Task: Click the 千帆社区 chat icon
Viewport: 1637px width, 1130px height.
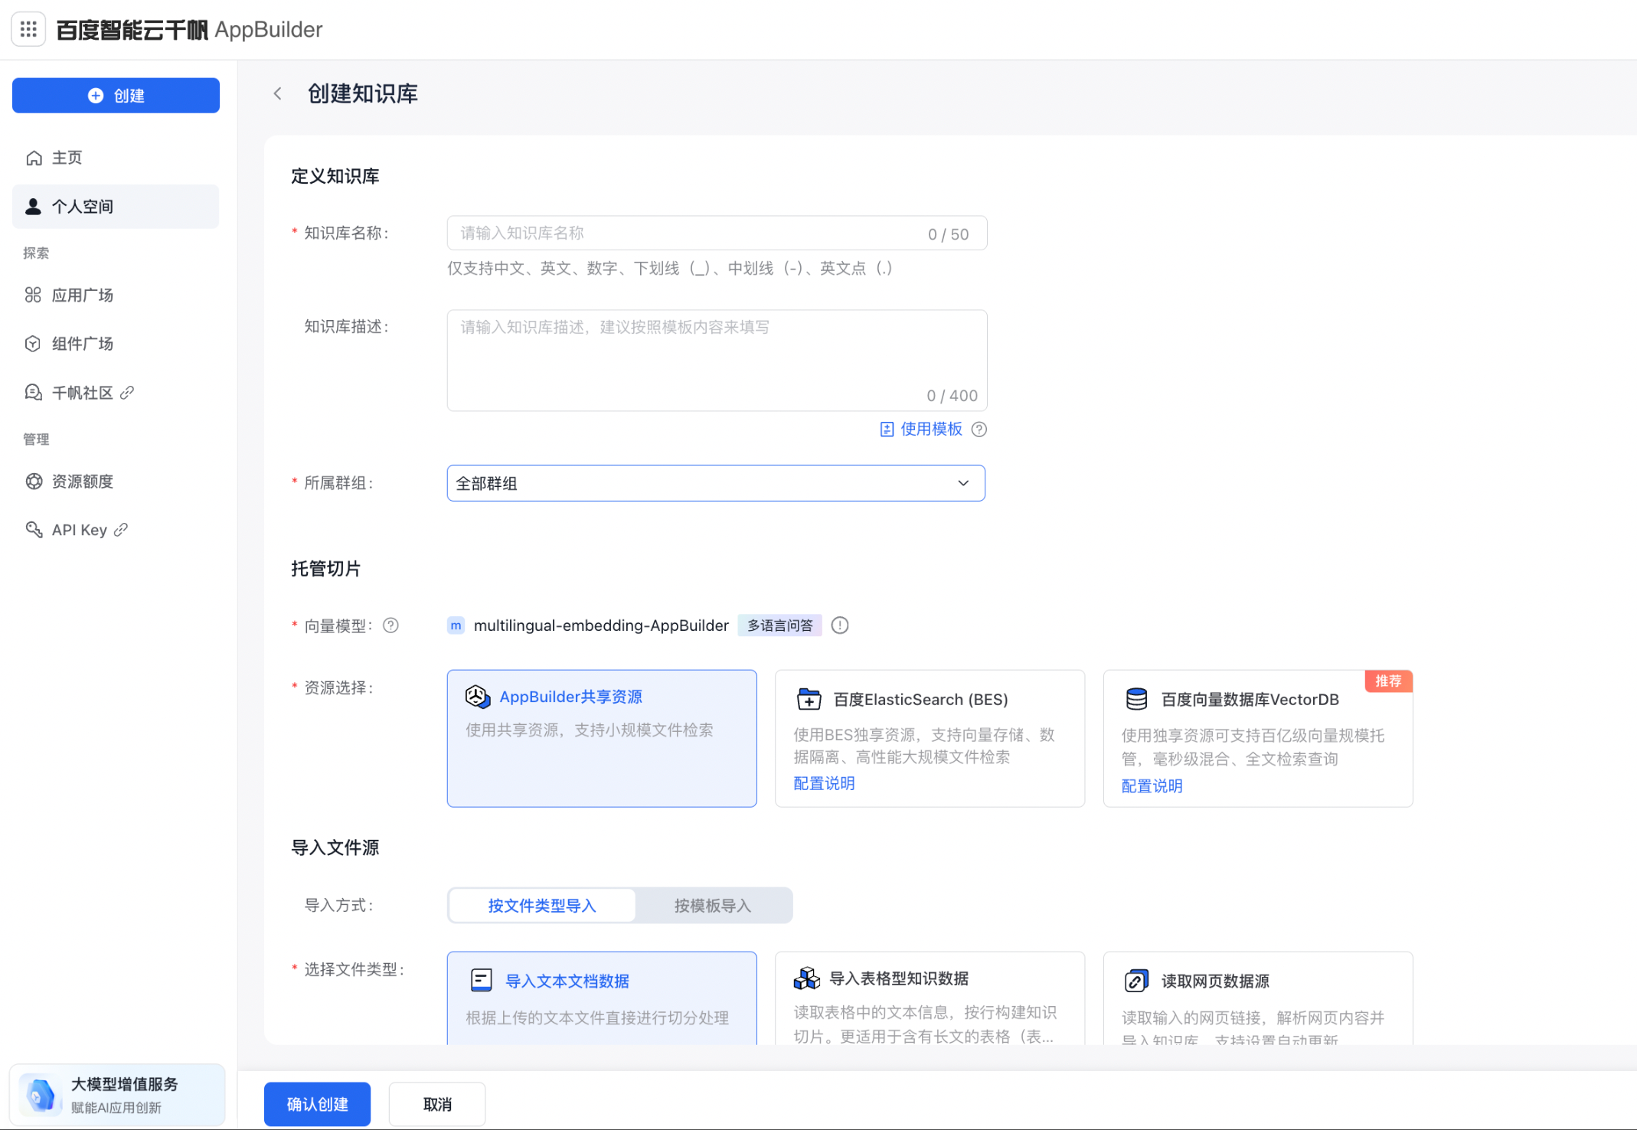Action: click(34, 393)
